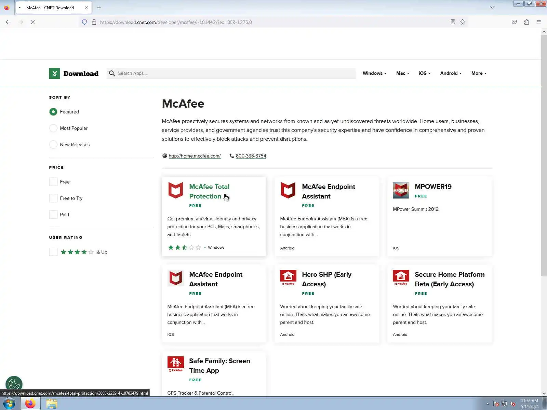This screenshot has width=547, height=410.
Task: Open the Firefox extensions puzzle icon
Action: pos(526,22)
